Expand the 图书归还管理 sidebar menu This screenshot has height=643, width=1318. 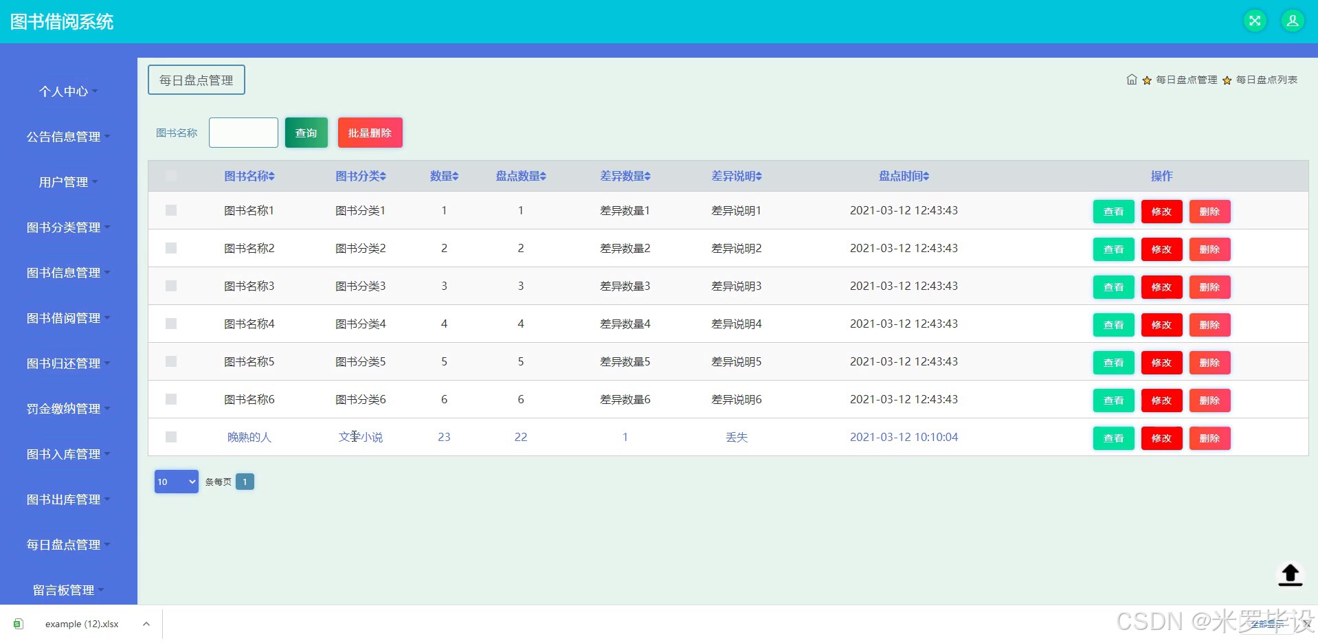click(69, 363)
